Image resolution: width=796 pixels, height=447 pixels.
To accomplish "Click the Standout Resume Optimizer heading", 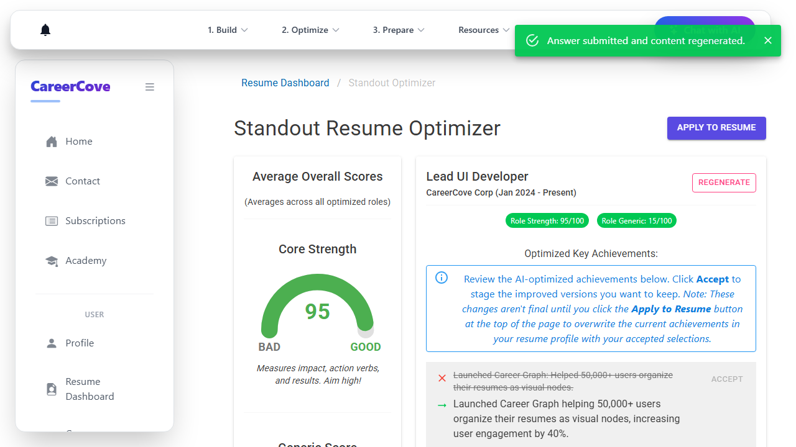I will point(367,128).
